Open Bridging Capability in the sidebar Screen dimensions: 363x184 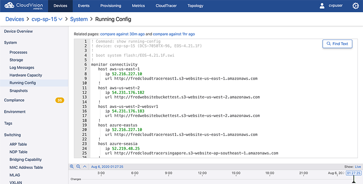[x=26, y=160]
